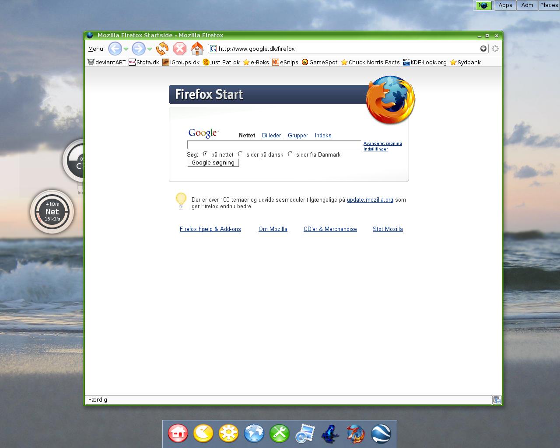Open the green tools icon in the dock
Viewport: 560px width, 448px height.
coord(280,434)
